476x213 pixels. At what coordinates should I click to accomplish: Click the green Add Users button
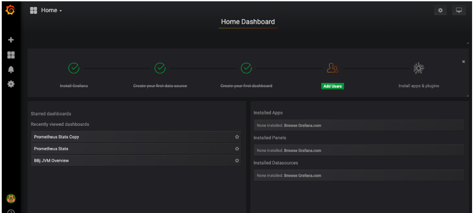coord(333,86)
